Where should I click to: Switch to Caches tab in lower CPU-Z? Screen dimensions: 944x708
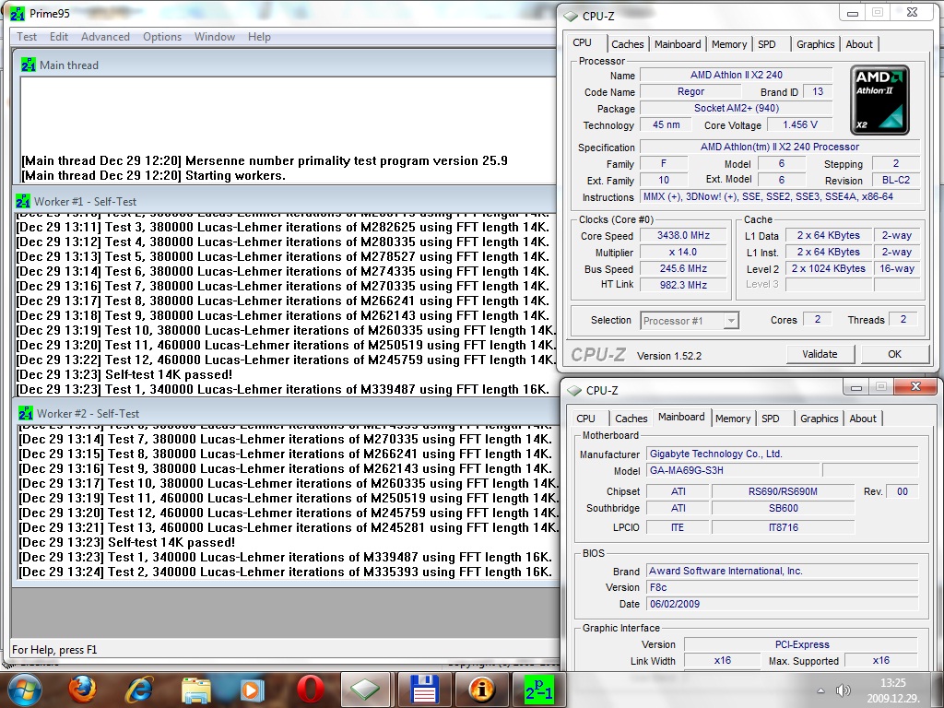point(631,419)
